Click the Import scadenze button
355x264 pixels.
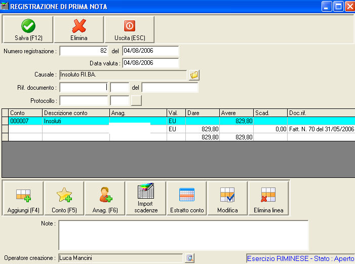coord(146,198)
